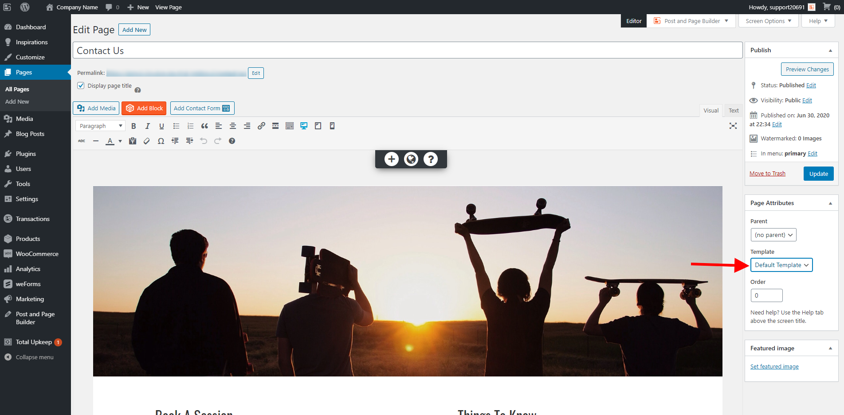Collapse the Page Attributes panel

coord(830,203)
